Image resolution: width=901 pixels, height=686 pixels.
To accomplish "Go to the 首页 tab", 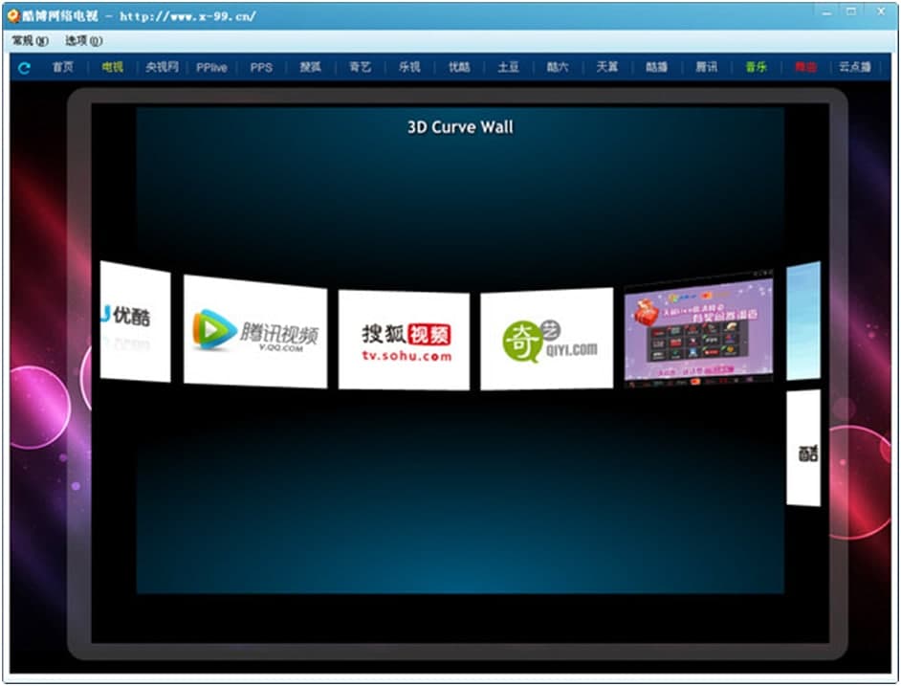I will (63, 67).
